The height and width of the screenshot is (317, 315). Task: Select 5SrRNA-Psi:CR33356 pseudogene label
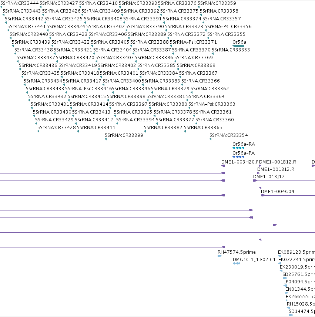pyautogui.click(x=228, y=27)
